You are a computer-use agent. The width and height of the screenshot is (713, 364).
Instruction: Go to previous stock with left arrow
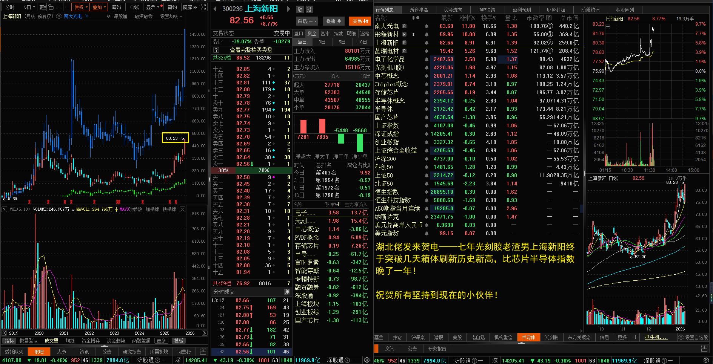(x=215, y=9)
